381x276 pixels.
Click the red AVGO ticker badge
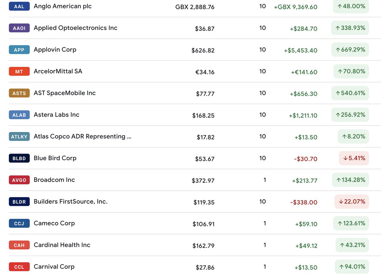click(x=19, y=180)
